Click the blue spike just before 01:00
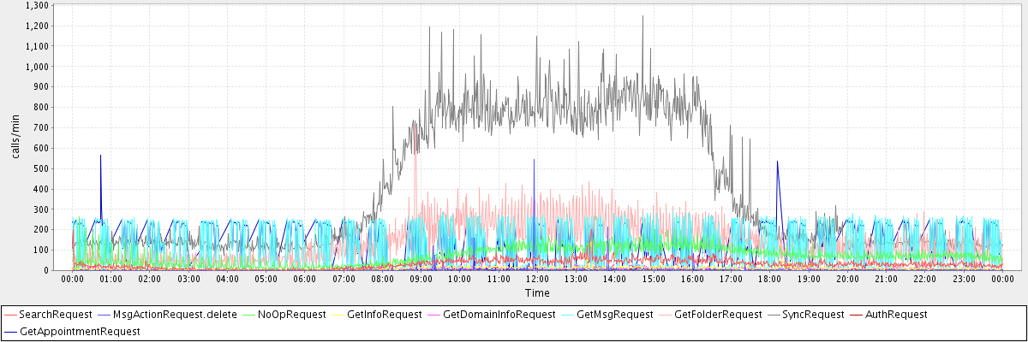 pos(100,156)
